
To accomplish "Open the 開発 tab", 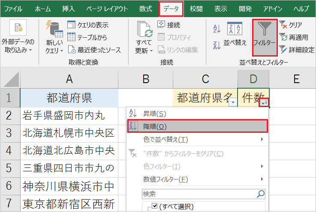I will (245, 9).
